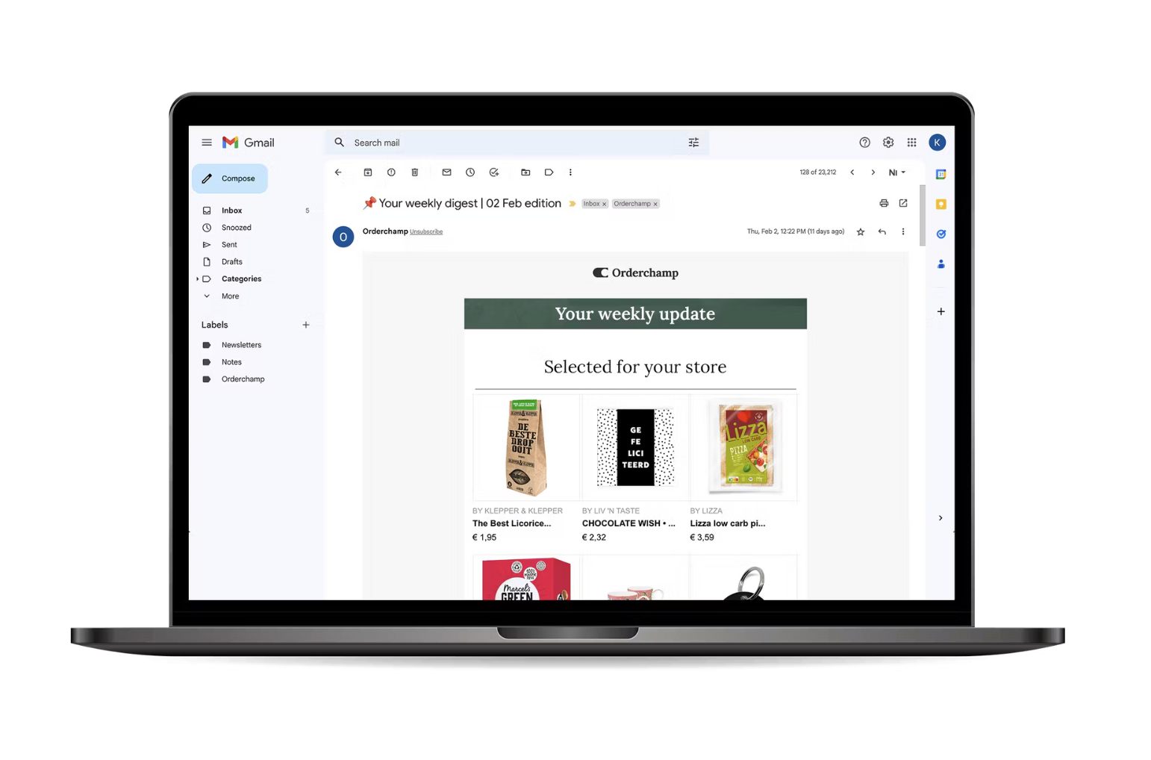1151x760 pixels.
Task: Click the Gmail logo
Action: click(x=249, y=143)
